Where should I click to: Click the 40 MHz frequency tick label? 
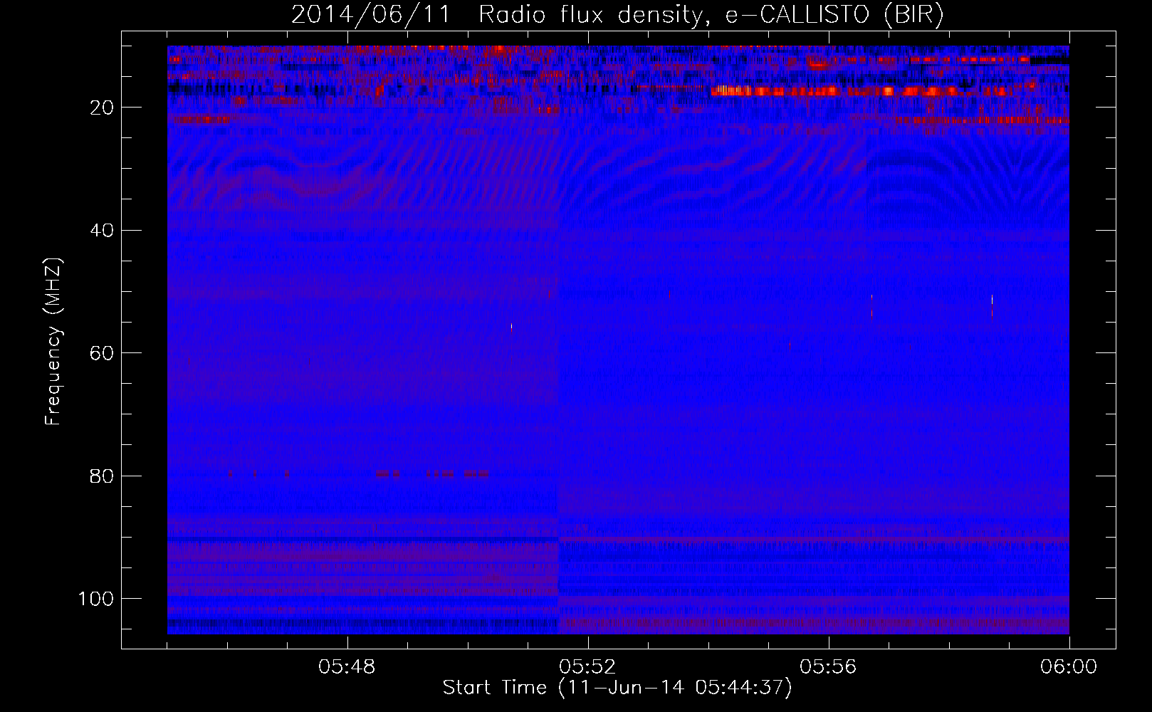102,231
